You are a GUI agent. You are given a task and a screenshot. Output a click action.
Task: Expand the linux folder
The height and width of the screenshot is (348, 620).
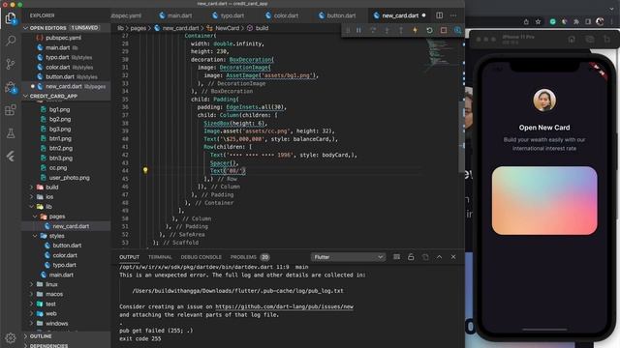[51, 284]
